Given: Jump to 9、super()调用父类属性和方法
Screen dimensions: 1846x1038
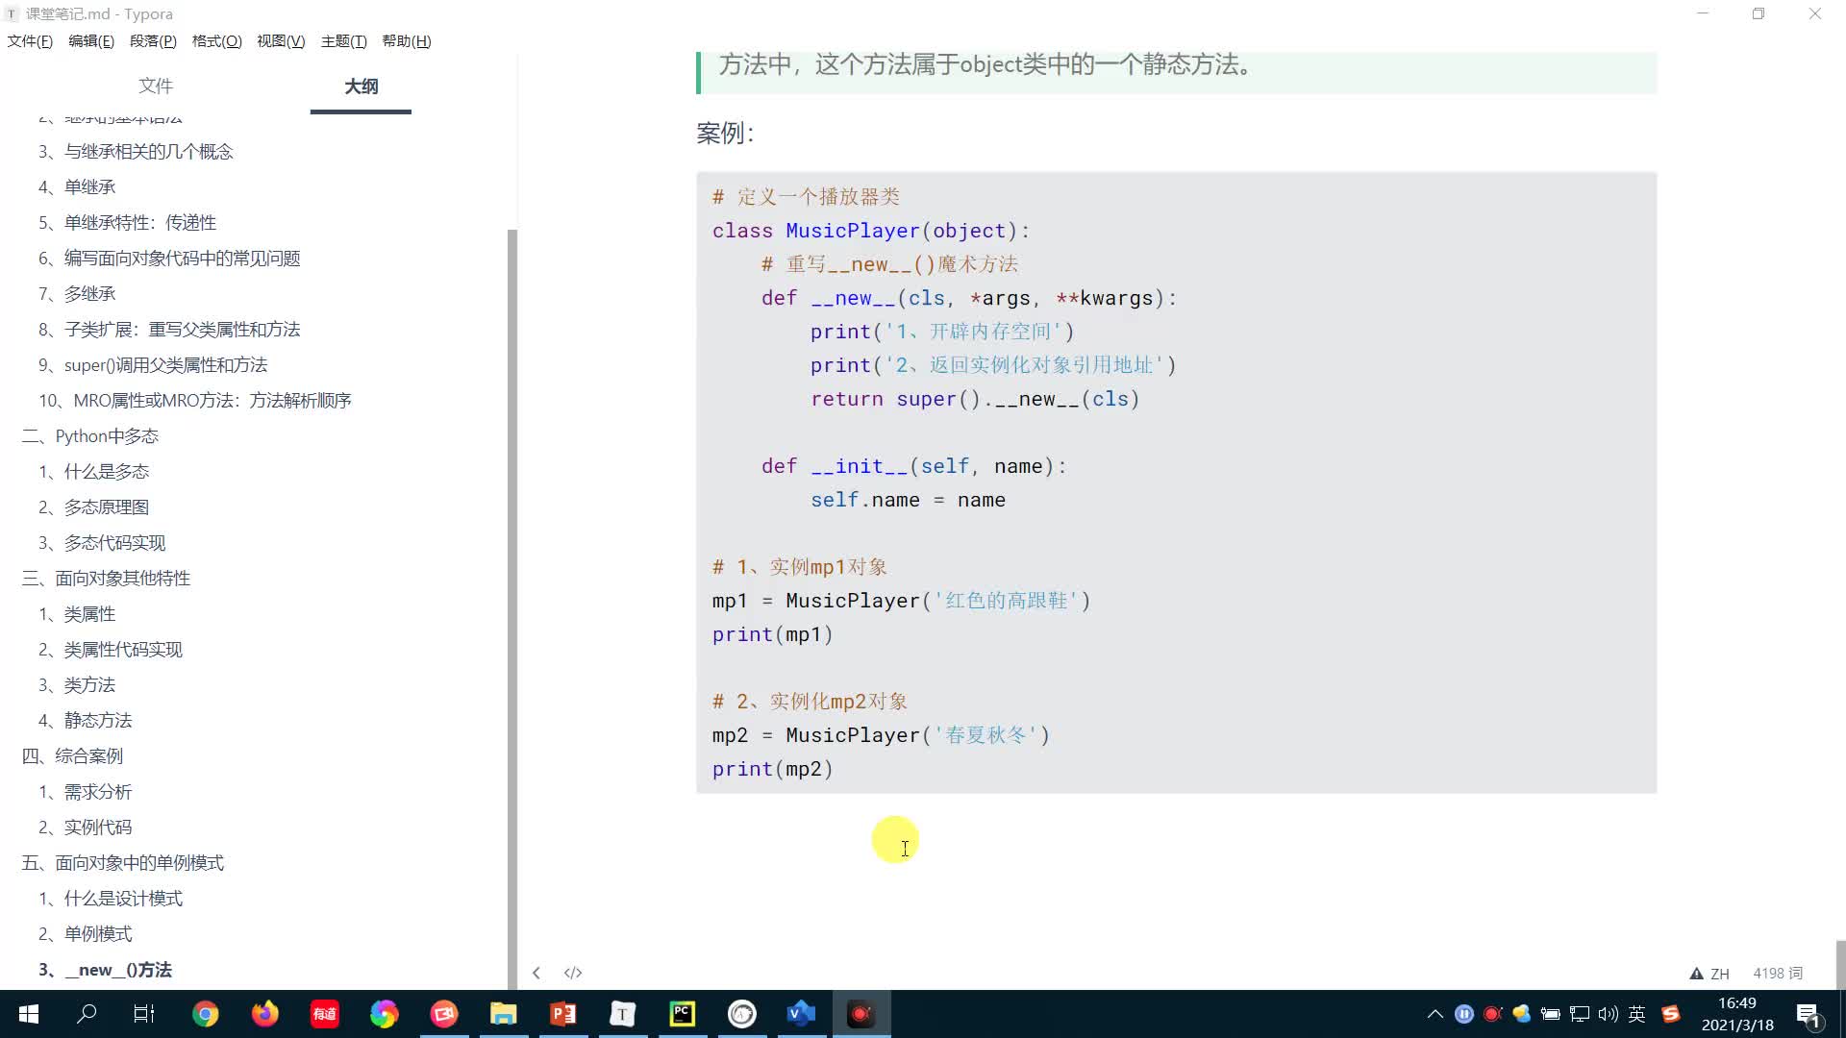Looking at the screenshot, I should [153, 365].
